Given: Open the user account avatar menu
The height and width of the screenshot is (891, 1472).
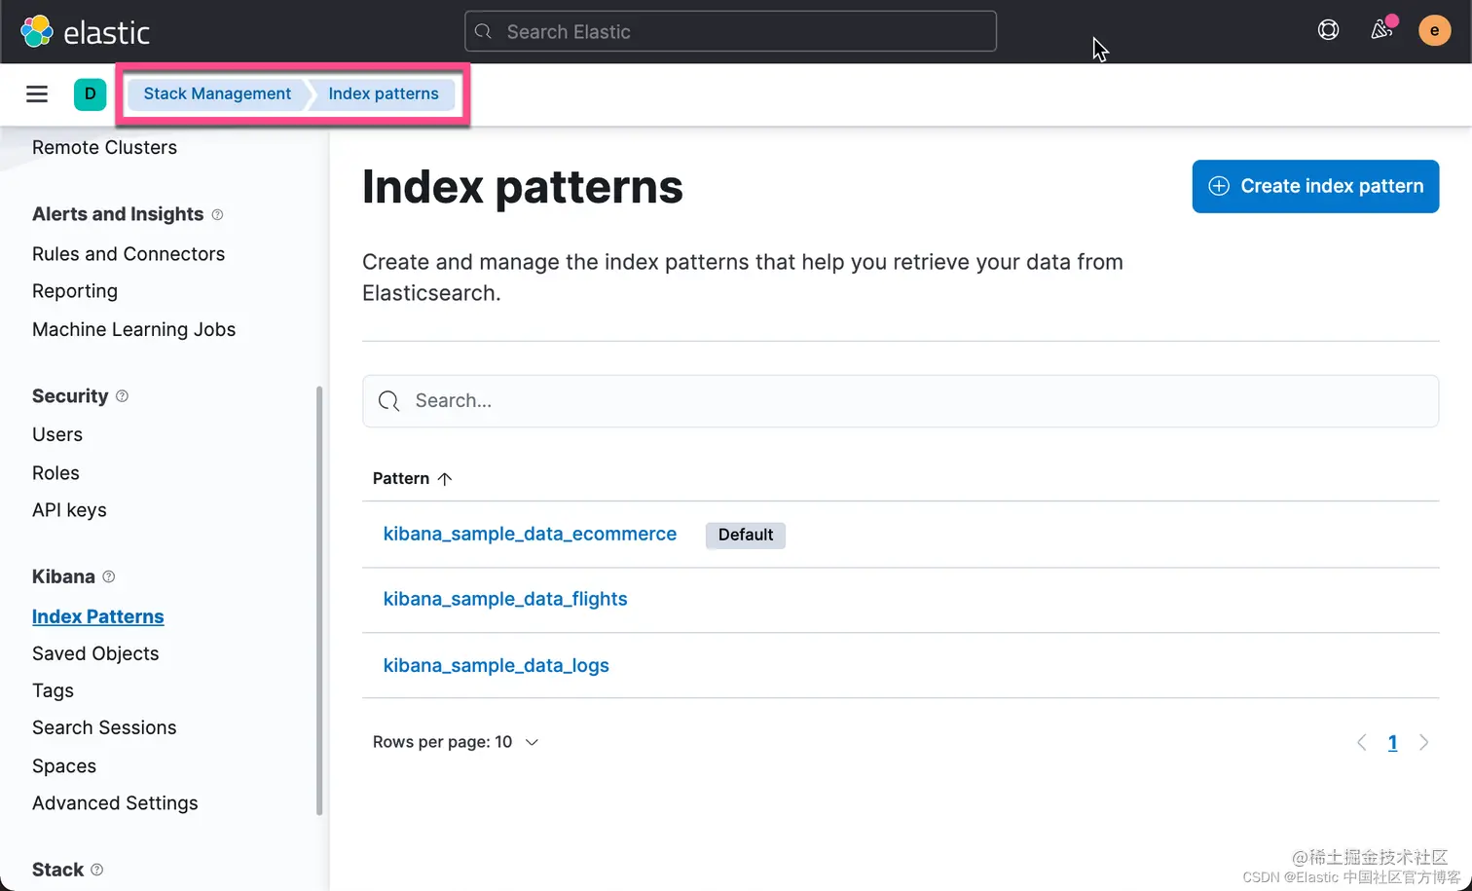Looking at the screenshot, I should pyautogui.click(x=1434, y=30).
